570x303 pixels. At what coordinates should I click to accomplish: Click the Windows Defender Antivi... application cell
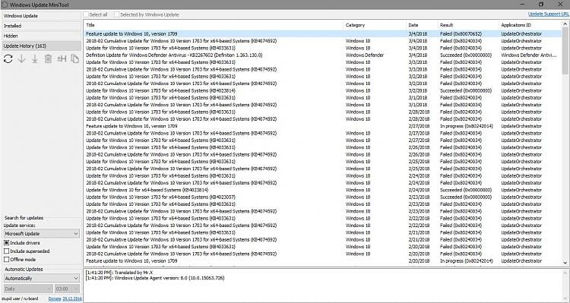(x=528, y=55)
